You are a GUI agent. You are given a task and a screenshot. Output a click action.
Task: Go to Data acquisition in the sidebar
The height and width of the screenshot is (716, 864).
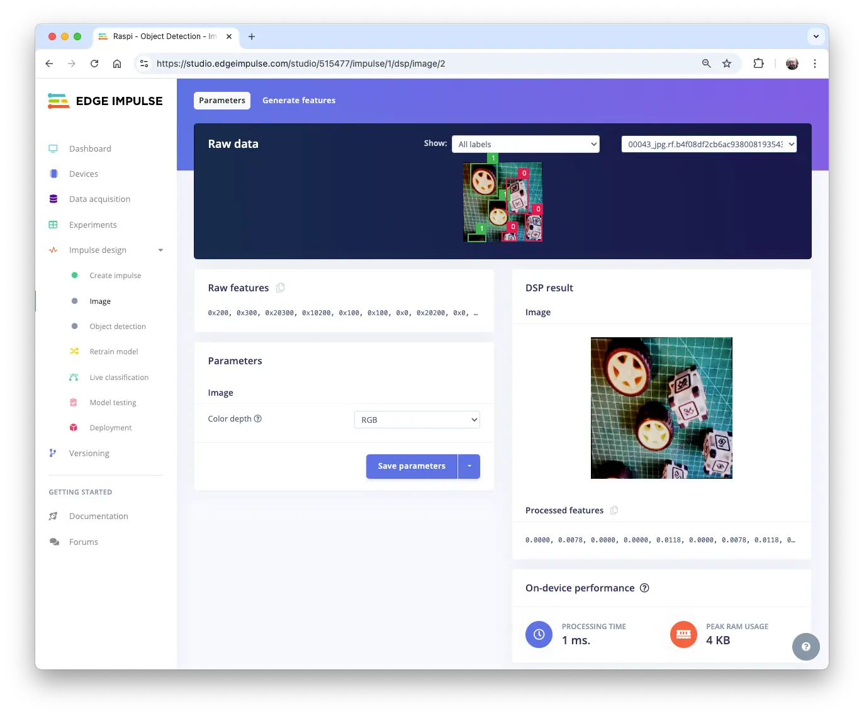(x=99, y=199)
